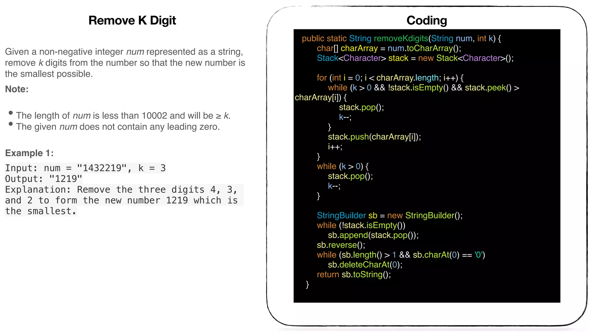The image size is (590, 332).
Task: Click the 'stack.push(charArray[i]);' line
Action: click(374, 137)
